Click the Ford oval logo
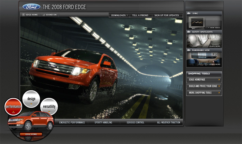Screen dimensions: 242x144 (31, 7)
